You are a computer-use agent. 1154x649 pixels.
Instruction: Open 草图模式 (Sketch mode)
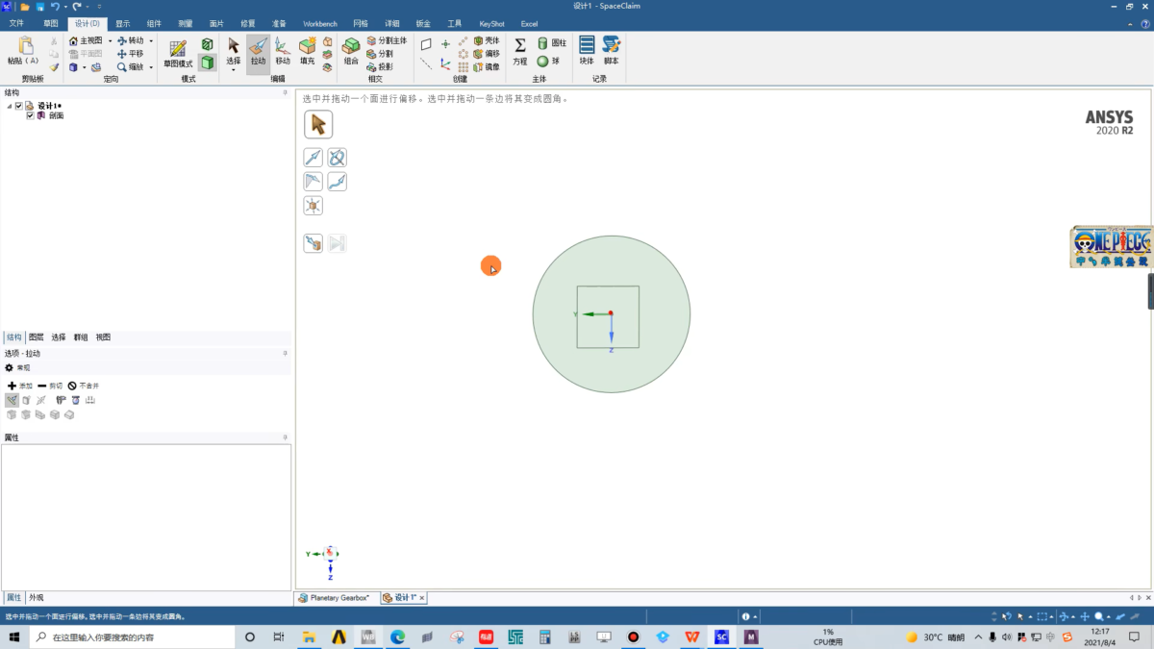(x=178, y=53)
